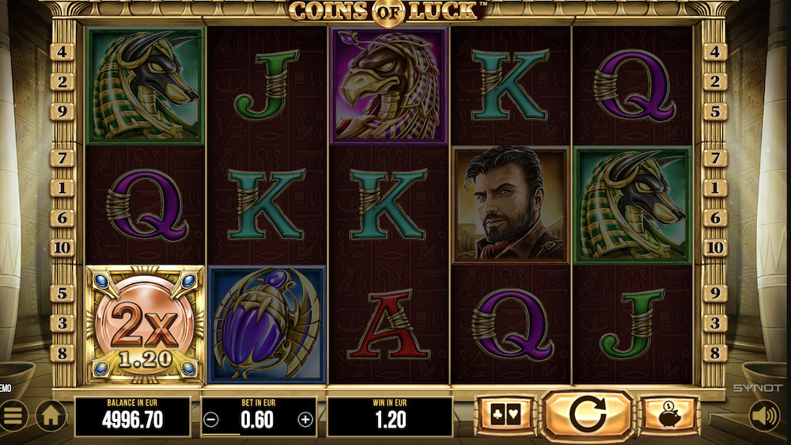The width and height of the screenshot is (791, 445).
Task: Open the card gamble feature button
Action: [506, 415]
